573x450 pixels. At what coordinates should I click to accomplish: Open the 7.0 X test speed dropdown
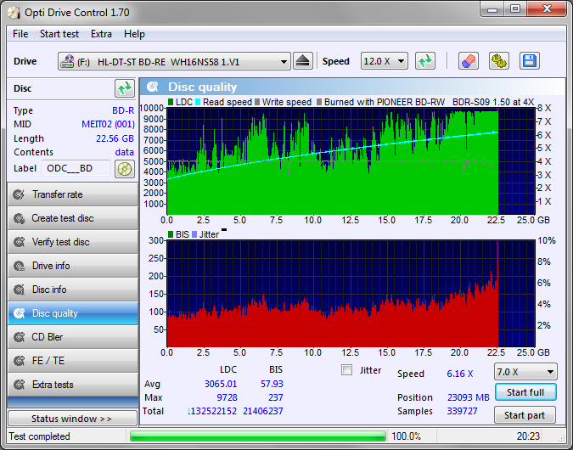(525, 372)
